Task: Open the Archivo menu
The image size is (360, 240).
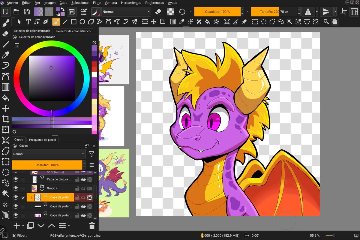Action: coord(12,3)
